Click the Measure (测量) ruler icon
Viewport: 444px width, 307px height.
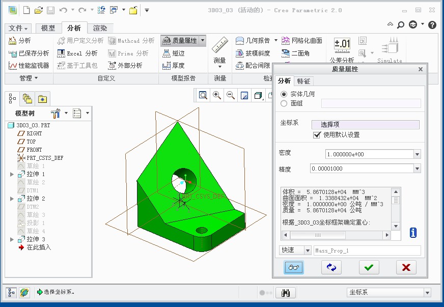[x=220, y=46]
